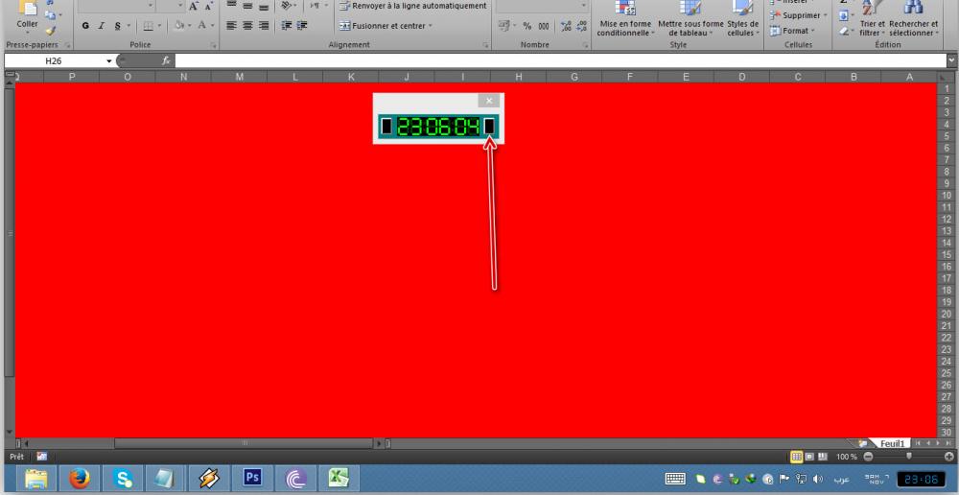This screenshot has width=959, height=495.
Task: Increase font size with large A
Action: coord(194,6)
